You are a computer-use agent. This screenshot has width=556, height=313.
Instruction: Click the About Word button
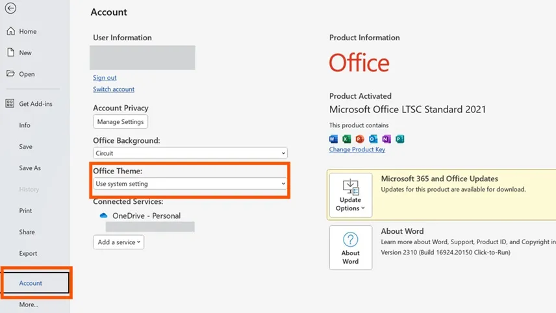(350, 247)
